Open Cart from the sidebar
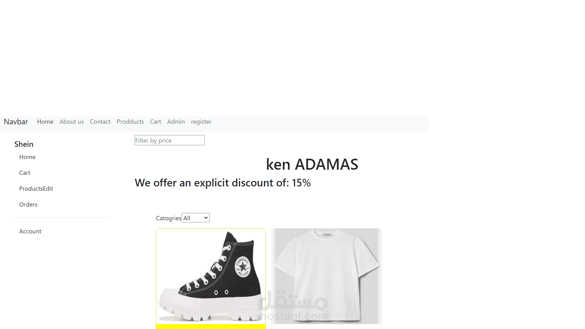Viewport: 585px width, 329px height. tap(25, 173)
